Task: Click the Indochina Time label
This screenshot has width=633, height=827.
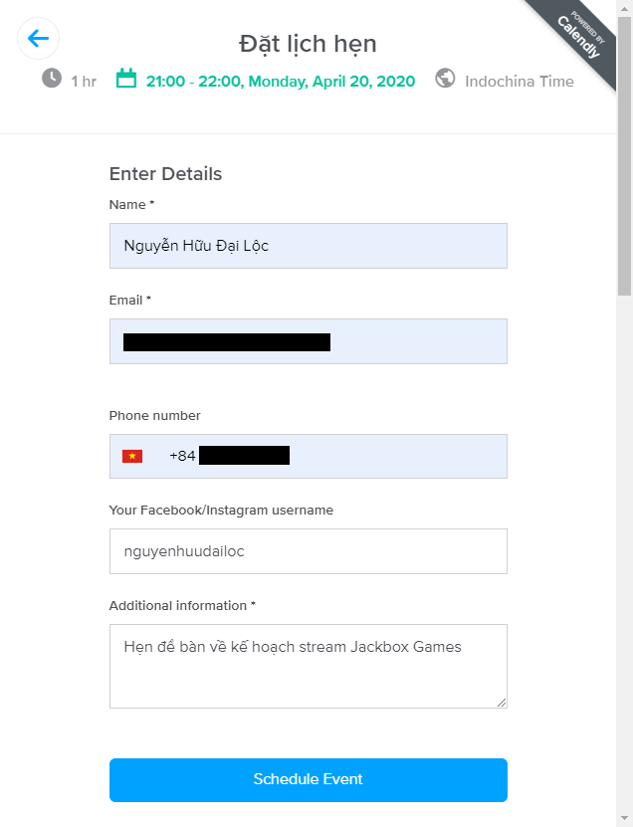Action: tap(520, 81)
